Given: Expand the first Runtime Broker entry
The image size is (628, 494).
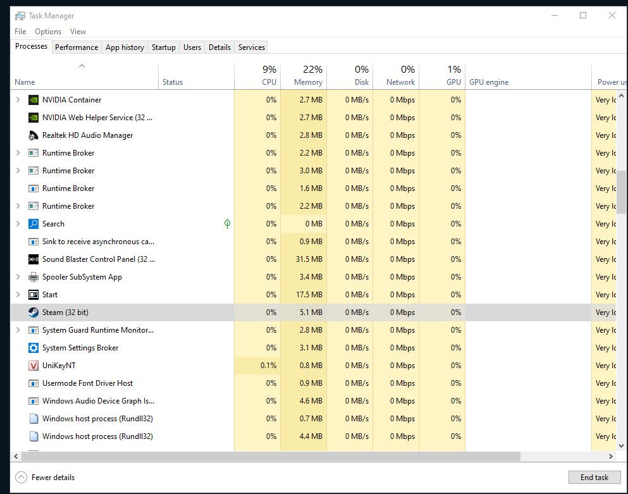Looking at the screenshot, I should pos(17,152).
